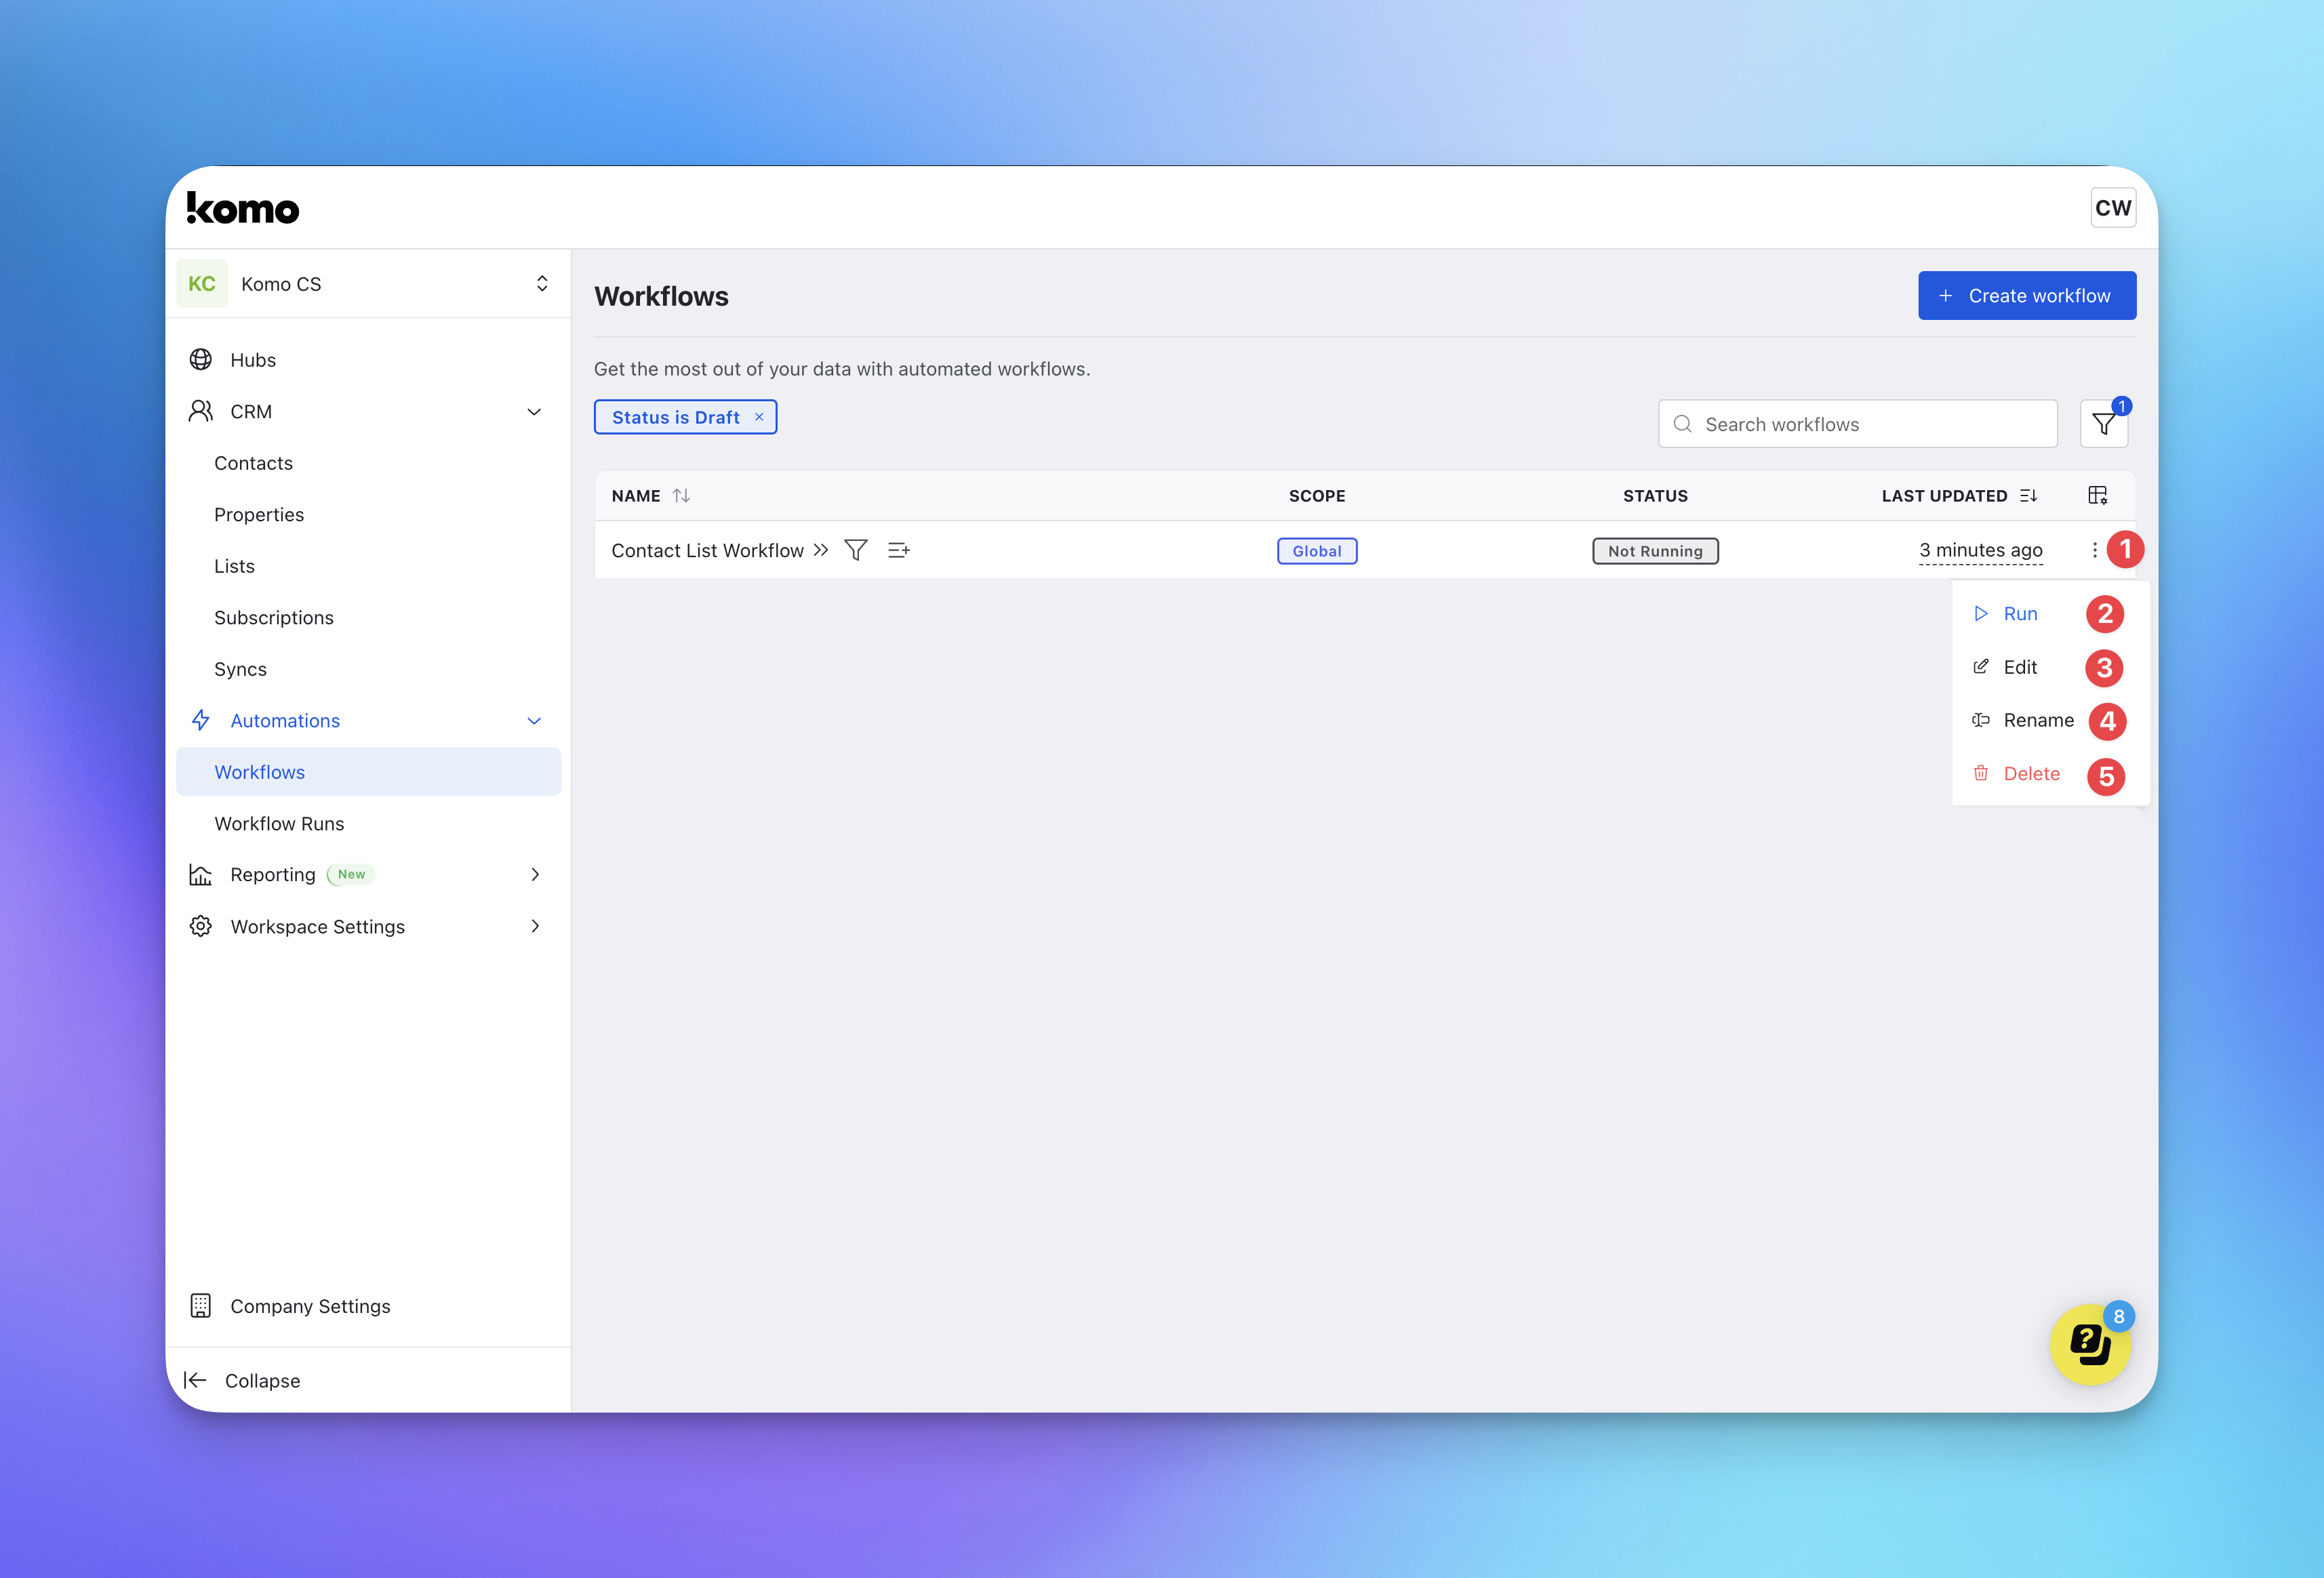Click the filter icon beside Contact List Workflow

(x=855, y=550)
